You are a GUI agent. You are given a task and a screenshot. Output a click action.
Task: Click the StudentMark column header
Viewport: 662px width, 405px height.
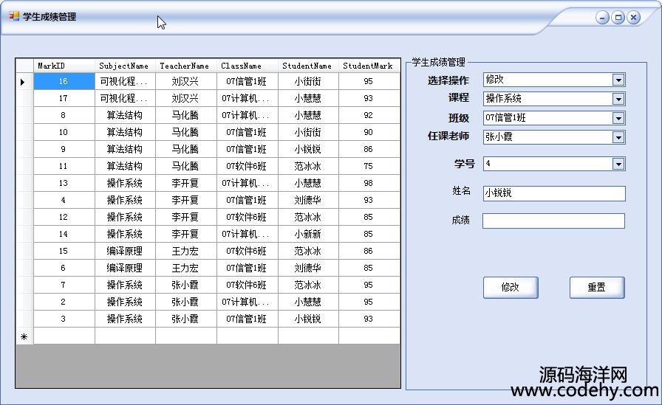[368, 66]
